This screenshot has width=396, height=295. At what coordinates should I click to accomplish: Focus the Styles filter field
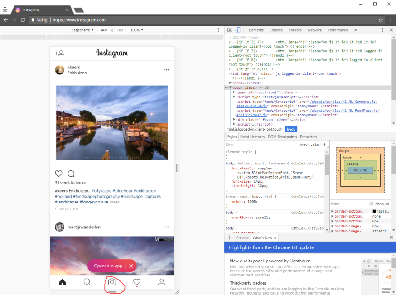pyautogui.click(x=261, y=145)
